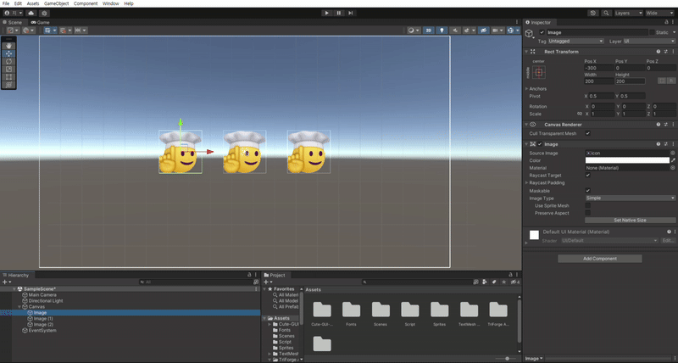The image size is (678, 363).
Task: Select Image (1) in Hierarchy
Action: (x=40, y=318)
